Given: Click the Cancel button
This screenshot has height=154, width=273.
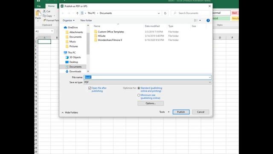Looking at the screenshot, I should pos(201,112).
